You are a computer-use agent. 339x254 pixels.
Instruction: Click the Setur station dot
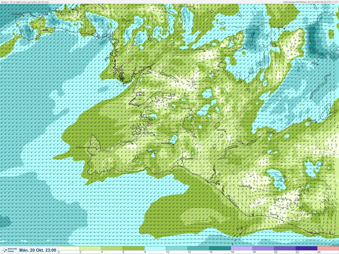[318, 64]
